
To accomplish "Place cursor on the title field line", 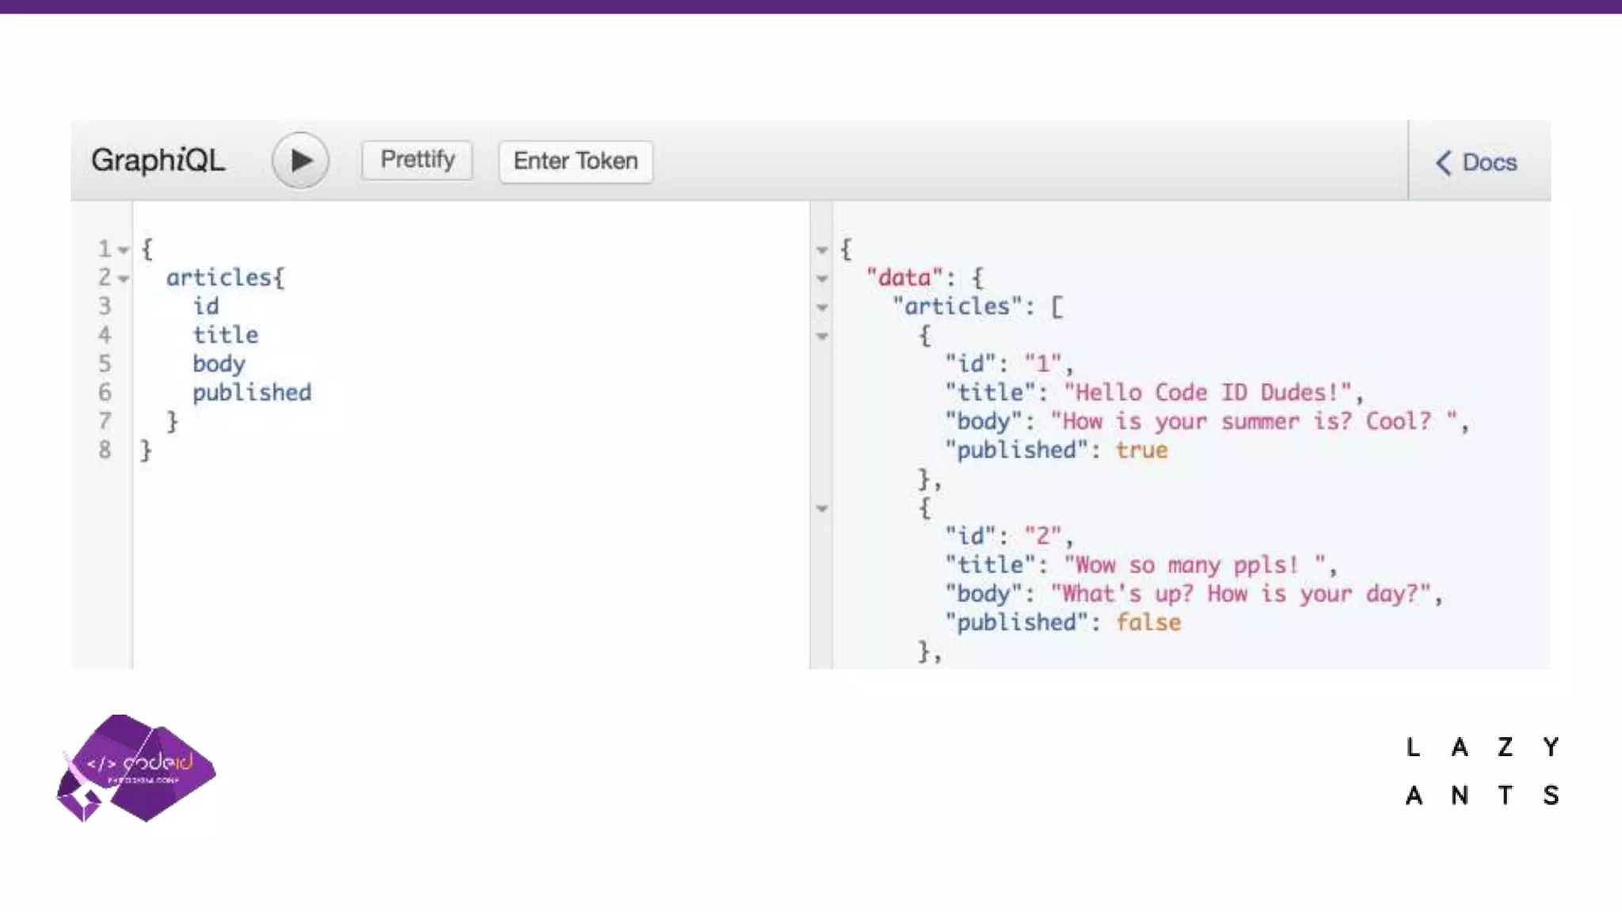I will tap(226, 335).
